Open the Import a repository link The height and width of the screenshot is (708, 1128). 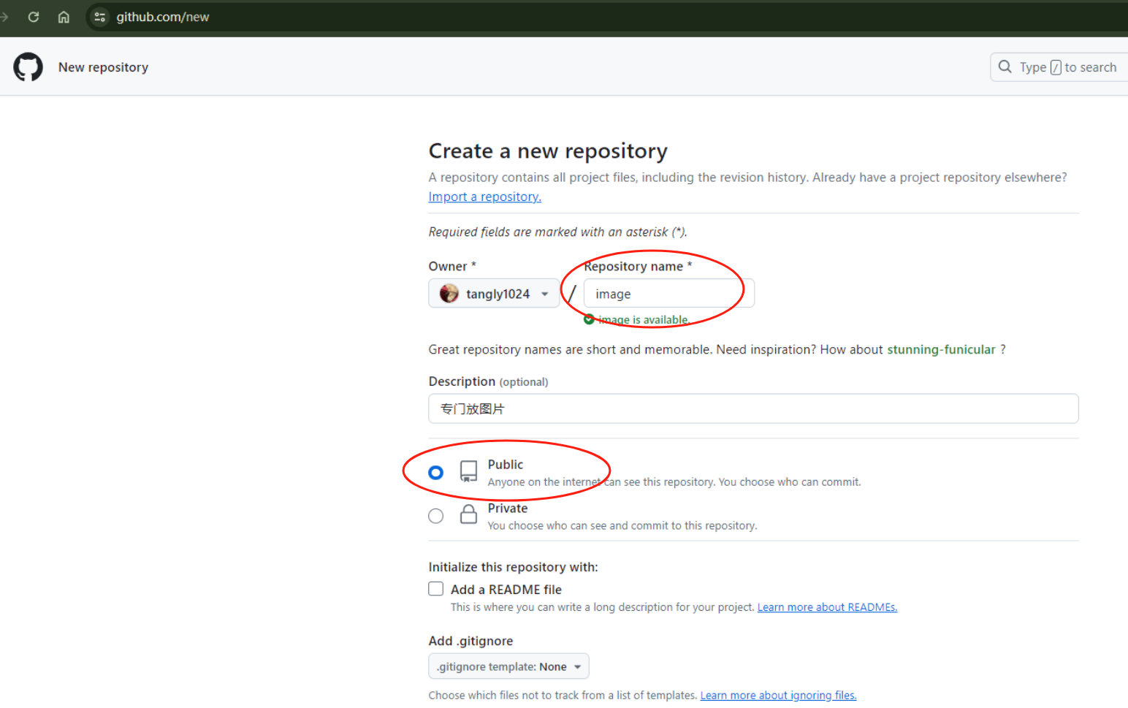point(484,197)
